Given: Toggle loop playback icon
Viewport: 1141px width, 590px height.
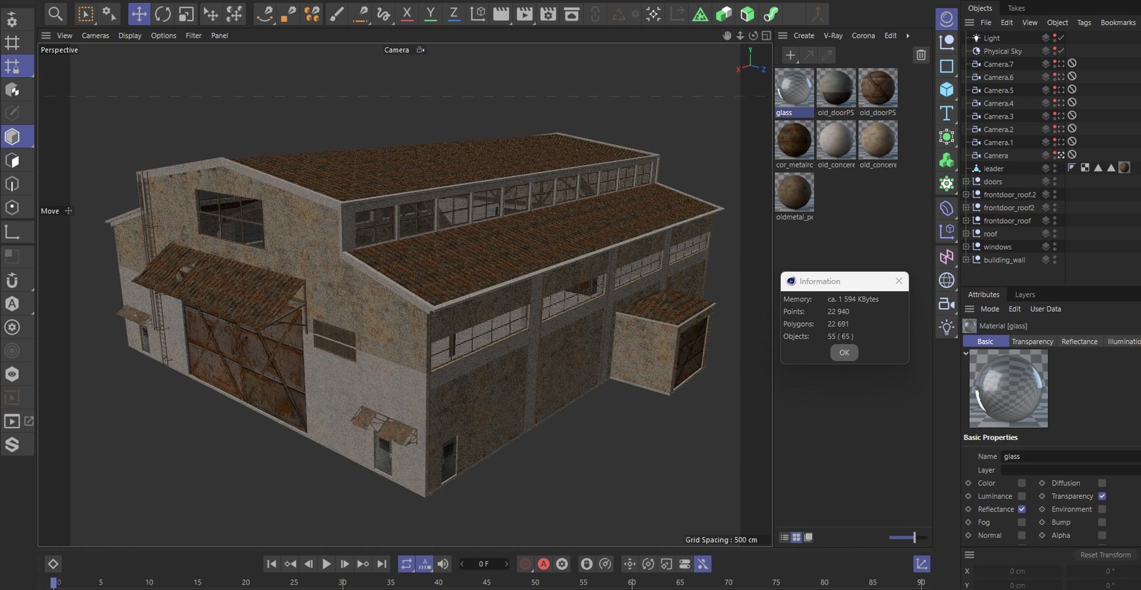Looking at the screenshot, I should (406, 564).
